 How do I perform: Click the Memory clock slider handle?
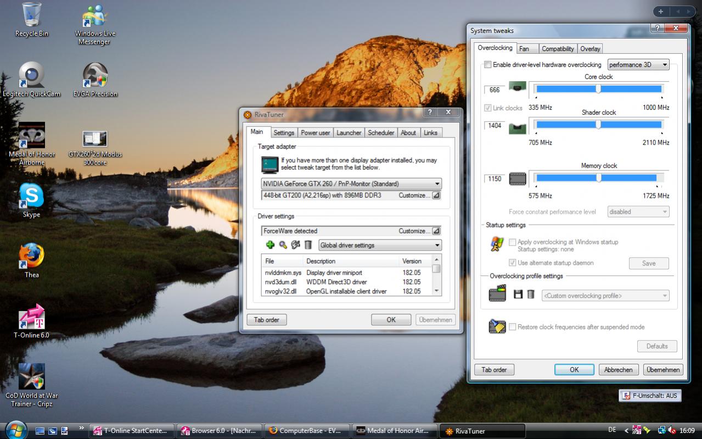coord(598,177)
